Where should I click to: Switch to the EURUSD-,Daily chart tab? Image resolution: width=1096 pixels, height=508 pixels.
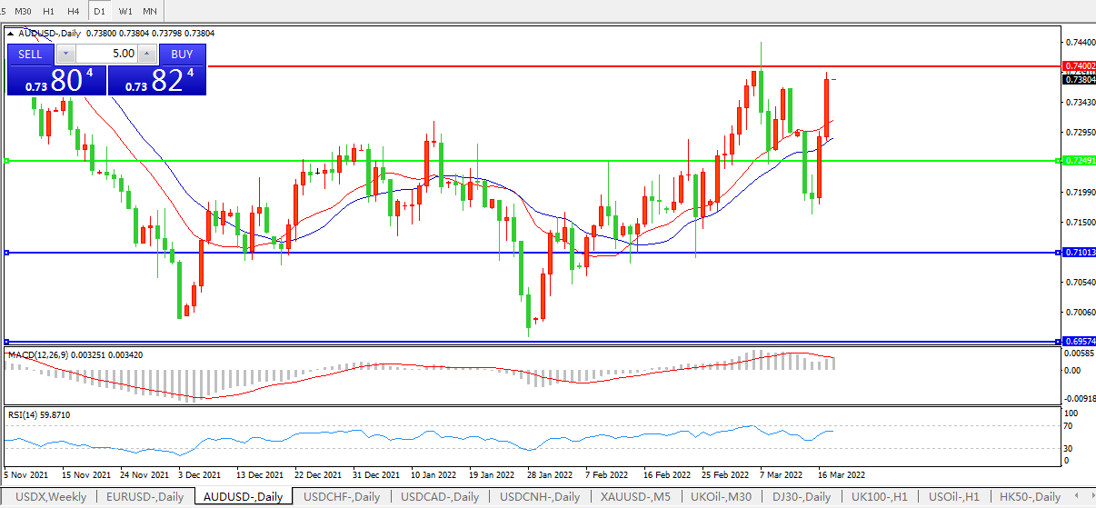click(x=145, y=496)
